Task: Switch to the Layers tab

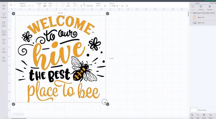Action: 197,3
